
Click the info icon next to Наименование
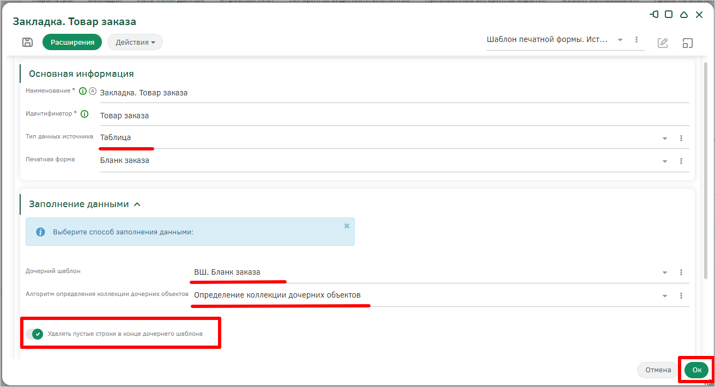pos(83,91)
